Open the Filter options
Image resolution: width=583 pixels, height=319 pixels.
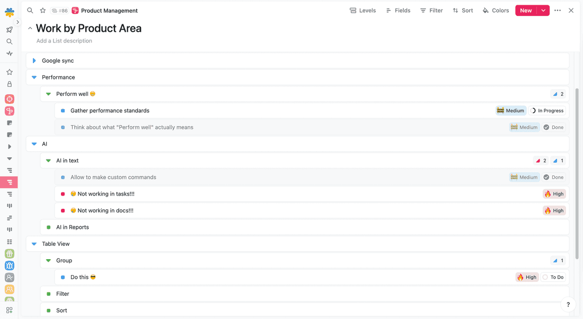pyautogui.click(x=431, y=11)
